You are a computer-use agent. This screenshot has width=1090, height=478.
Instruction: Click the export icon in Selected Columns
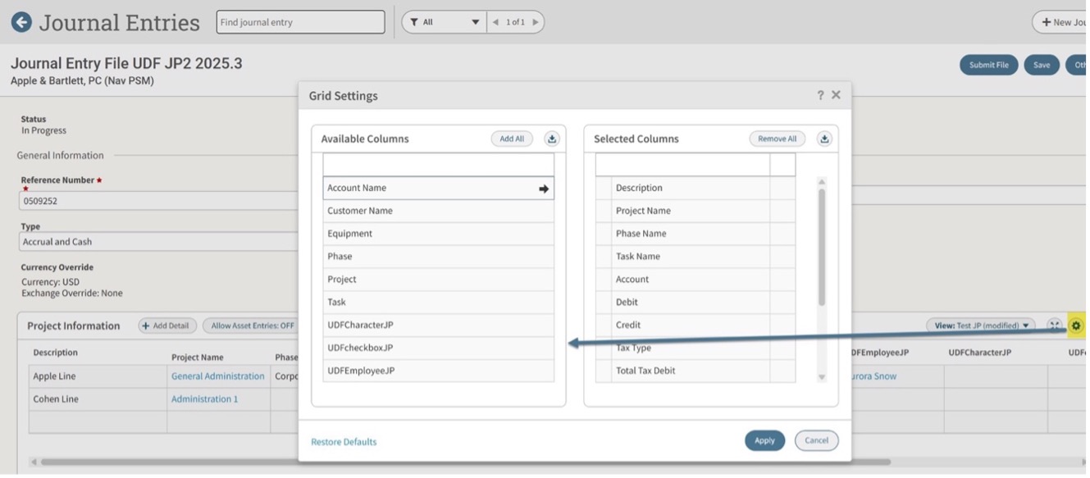[x=824, y=139]
